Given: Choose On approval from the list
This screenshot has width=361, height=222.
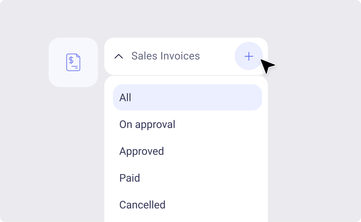Looking at the screenshot, I should 147,124.
